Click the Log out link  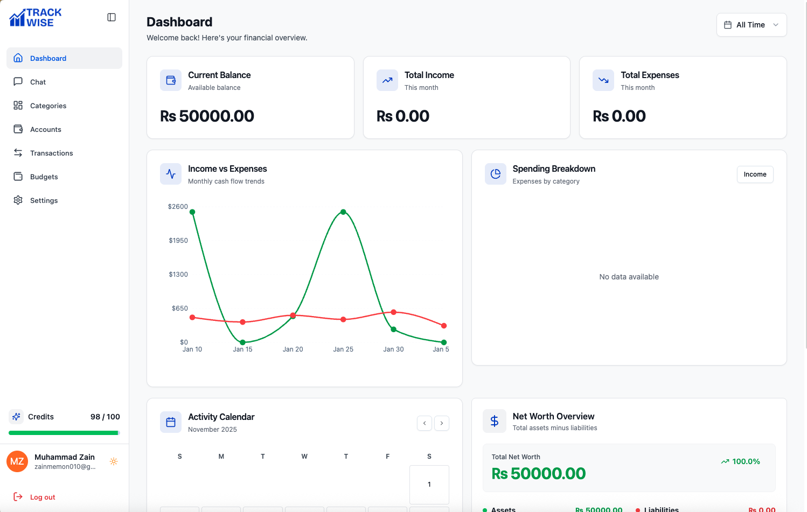(x=43, y=497)
